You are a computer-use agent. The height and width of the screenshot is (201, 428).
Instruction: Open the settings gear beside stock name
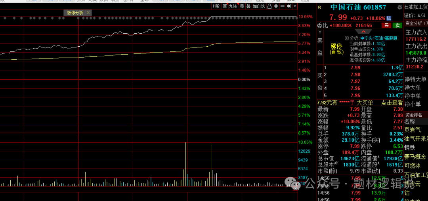[x=399, y=7]
